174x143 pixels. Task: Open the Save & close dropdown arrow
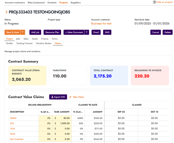coord(23,32)
